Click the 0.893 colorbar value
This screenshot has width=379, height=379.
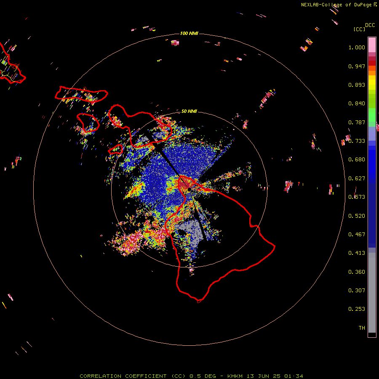pos(357,85)
